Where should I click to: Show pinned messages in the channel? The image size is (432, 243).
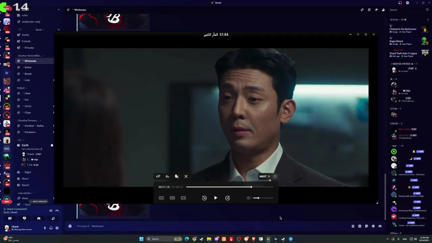click(x=376, y=10)
